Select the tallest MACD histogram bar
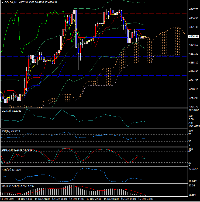This screenshot has width=200, height=202. pos(73,190)
